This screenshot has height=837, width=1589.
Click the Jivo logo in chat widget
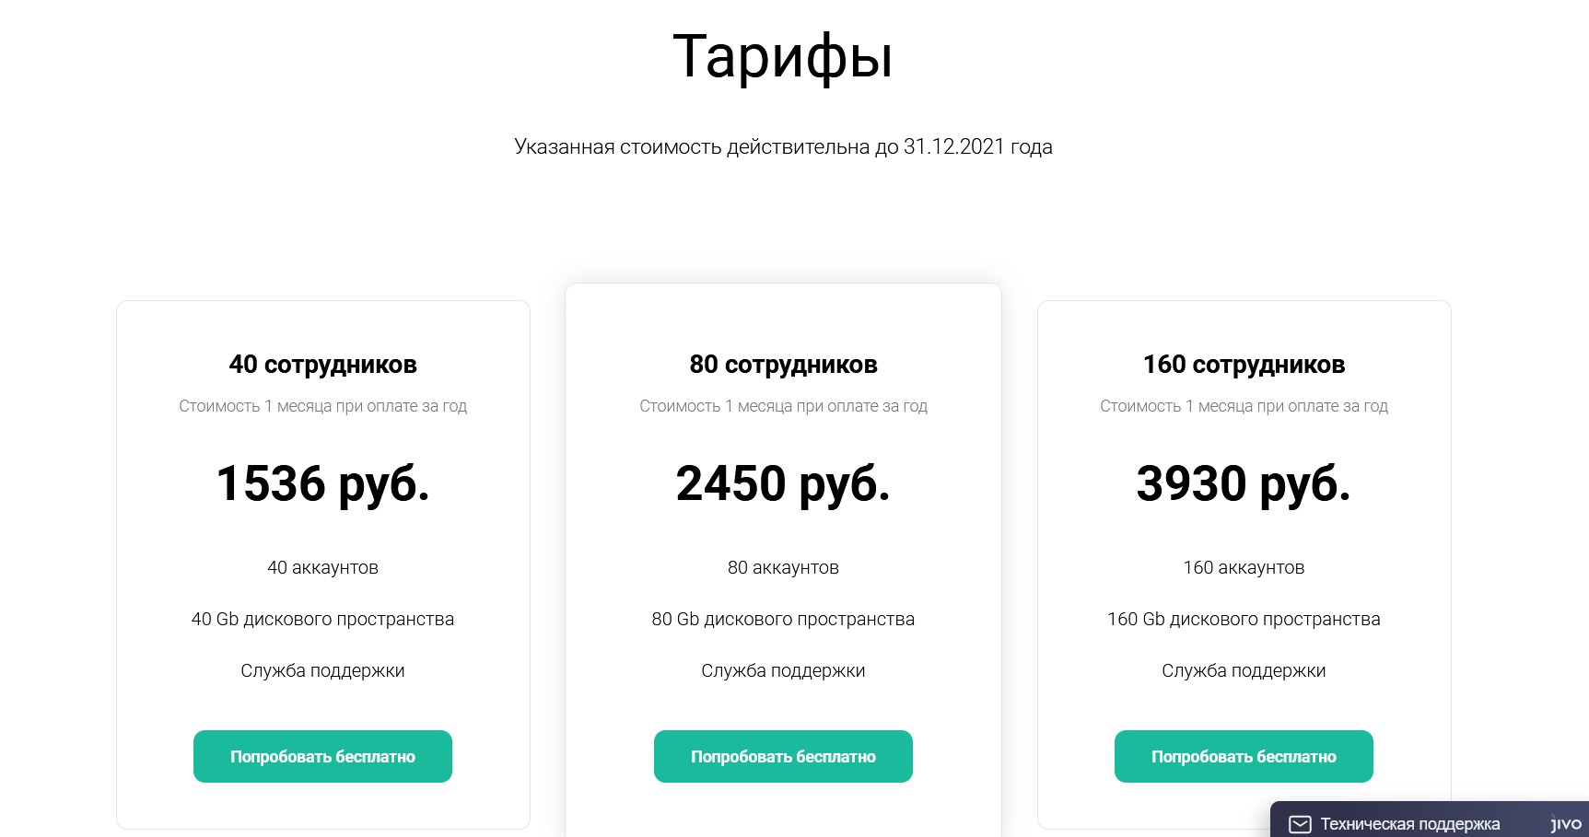click(x=1565, y=824)
